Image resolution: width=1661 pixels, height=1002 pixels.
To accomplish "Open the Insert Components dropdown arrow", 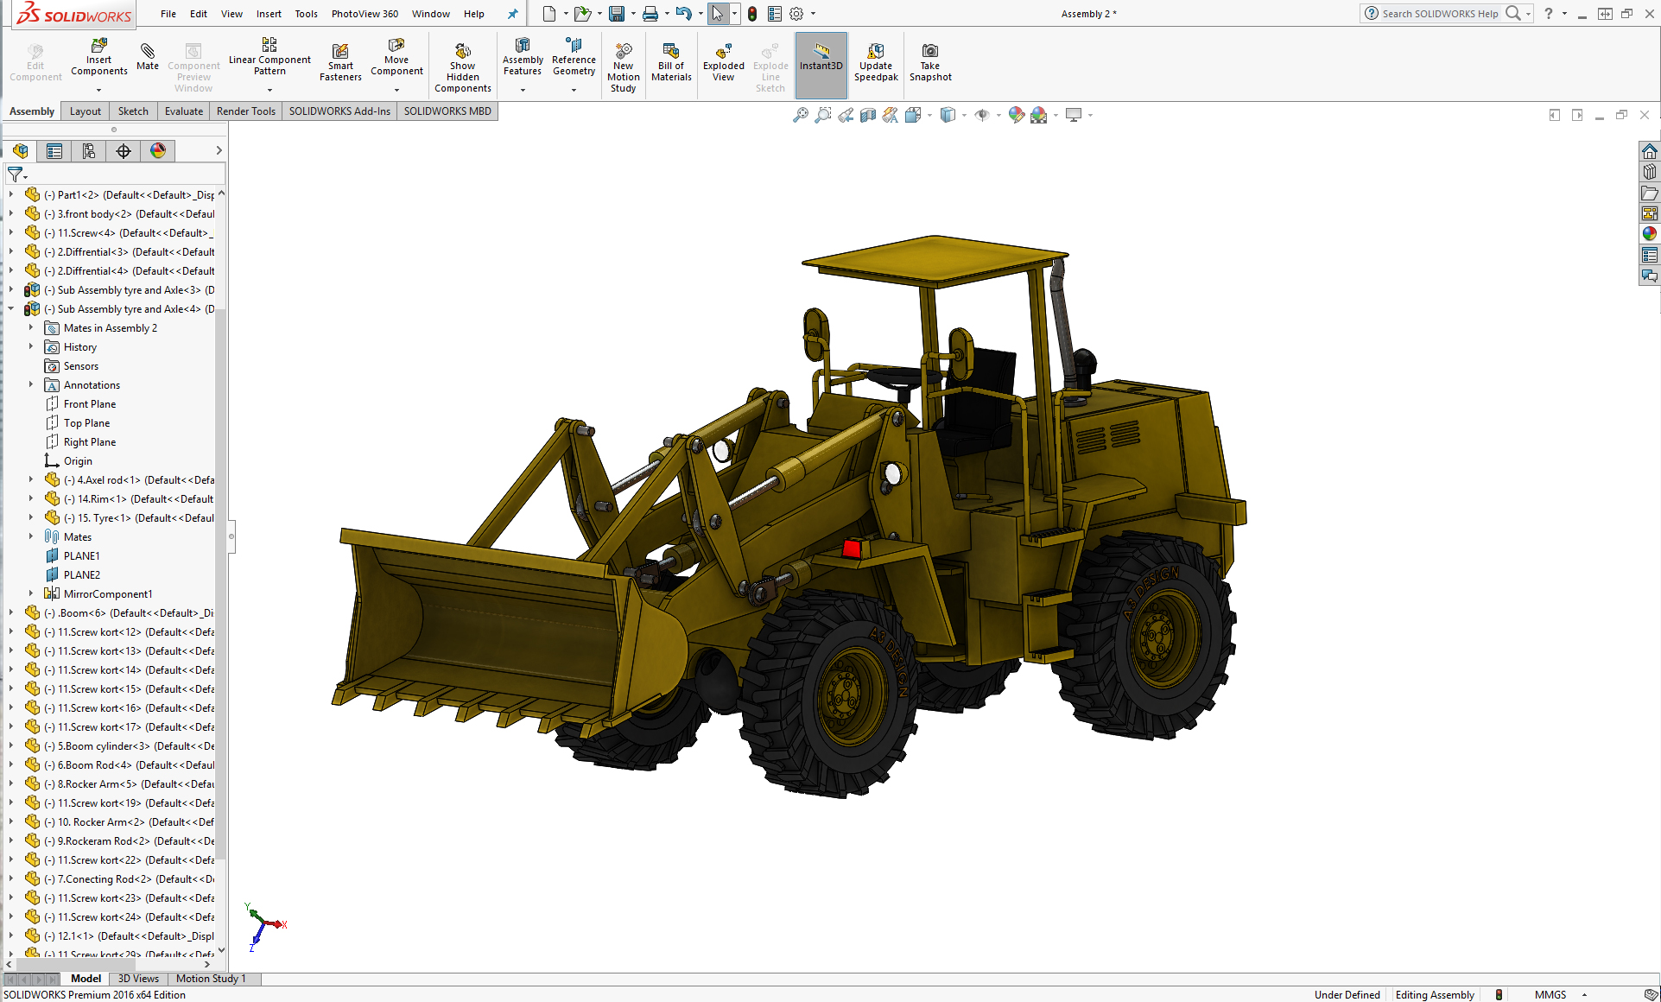I will 98,90.
